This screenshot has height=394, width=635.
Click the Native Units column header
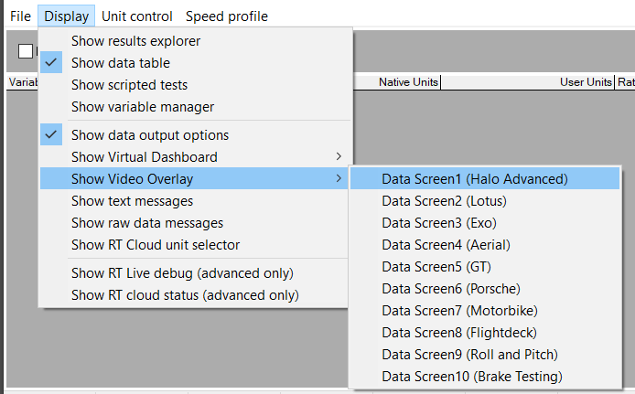[407, 82]
